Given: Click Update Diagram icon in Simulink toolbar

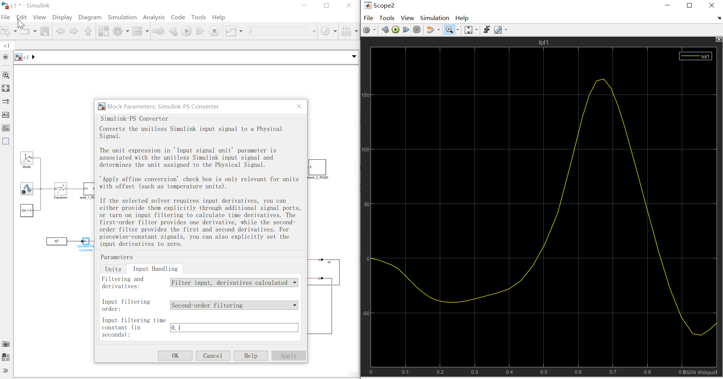Looking at the screenshot, I should pos(158,31).
